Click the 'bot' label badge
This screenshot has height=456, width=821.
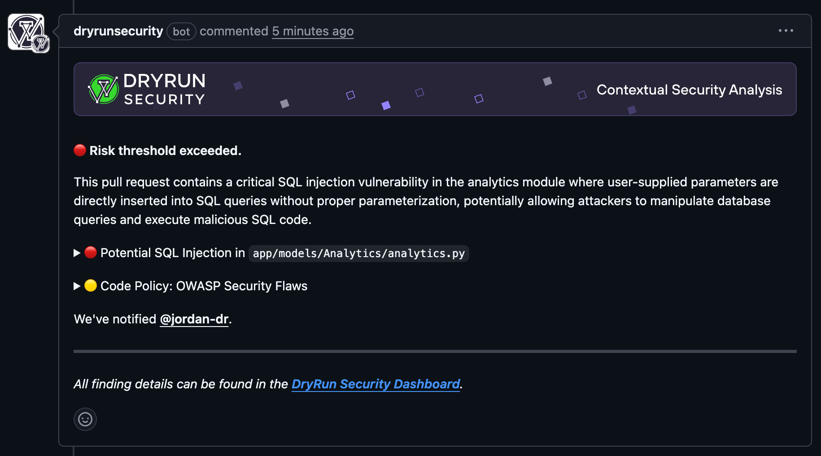pyautogui.click(x=181, y=31)
